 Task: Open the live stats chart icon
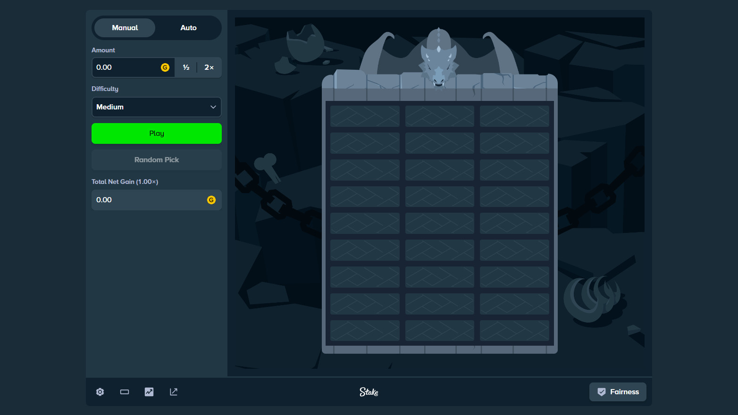point(149,392)
